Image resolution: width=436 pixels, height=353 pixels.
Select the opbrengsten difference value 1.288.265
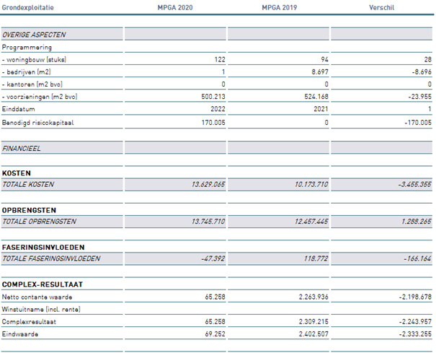[412, 221]
